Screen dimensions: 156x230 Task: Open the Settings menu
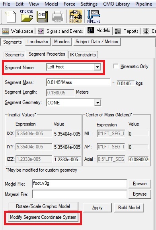[89, 4]
